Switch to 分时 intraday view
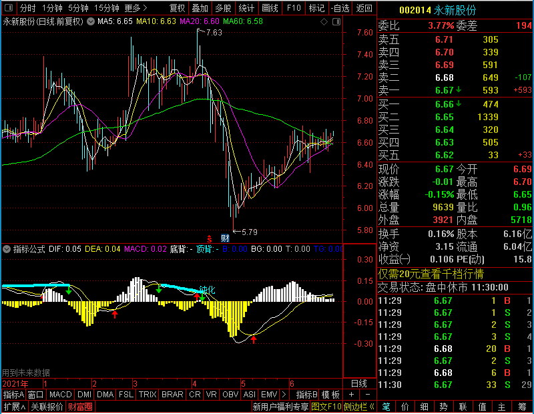 click(27, 8)
